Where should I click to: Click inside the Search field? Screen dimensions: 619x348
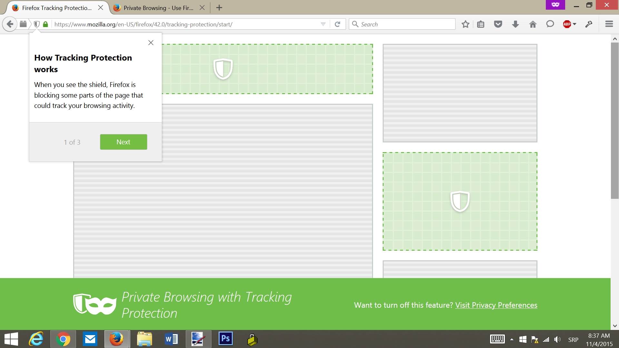[401, 24]
